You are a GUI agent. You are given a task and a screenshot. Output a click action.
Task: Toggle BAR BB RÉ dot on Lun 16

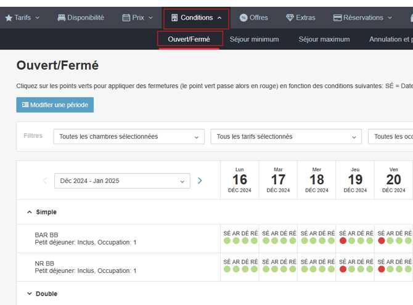[x=254, y=240]
